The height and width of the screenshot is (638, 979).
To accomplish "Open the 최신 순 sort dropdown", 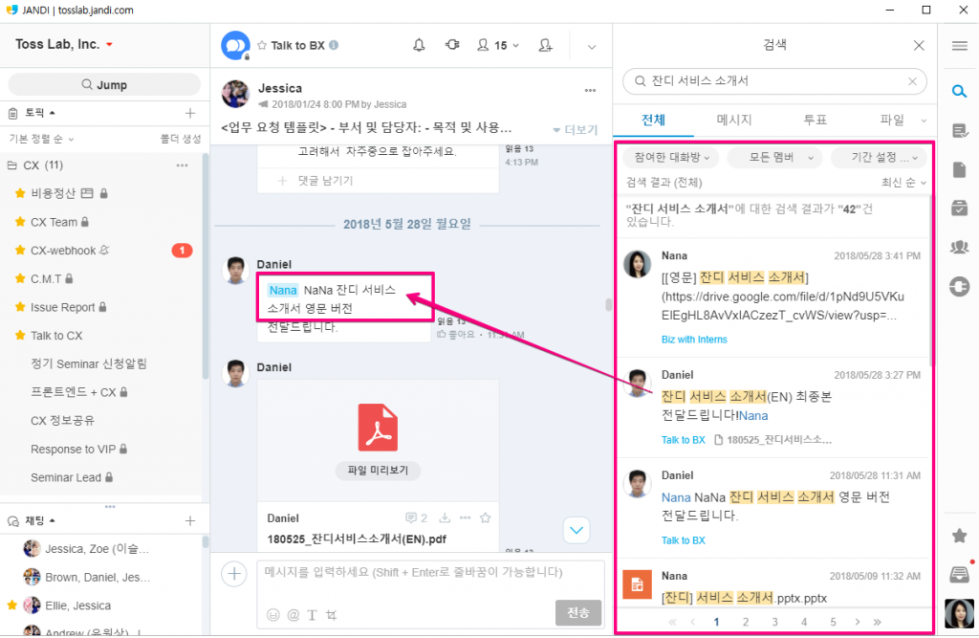I will point(903,182).
